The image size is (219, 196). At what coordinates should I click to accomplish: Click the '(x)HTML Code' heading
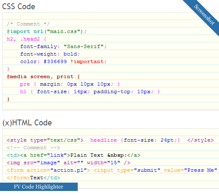coord(27,123)
